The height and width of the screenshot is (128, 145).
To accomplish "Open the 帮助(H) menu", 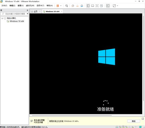I will (x=50, y=6).
